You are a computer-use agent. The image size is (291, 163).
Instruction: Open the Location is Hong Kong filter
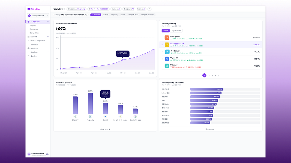[x=76, y=9]
